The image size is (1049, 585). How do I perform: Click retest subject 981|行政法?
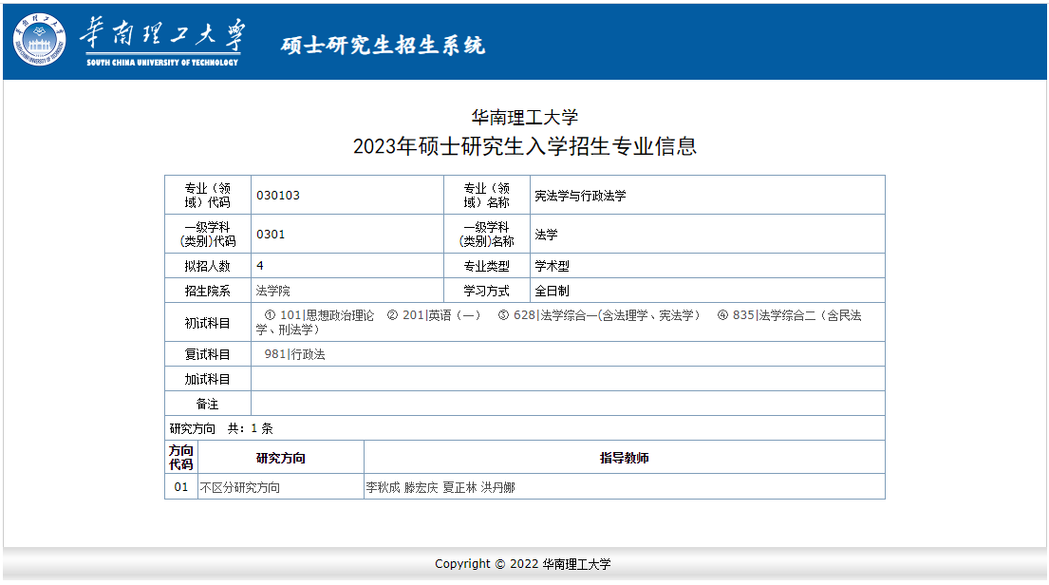294,354
